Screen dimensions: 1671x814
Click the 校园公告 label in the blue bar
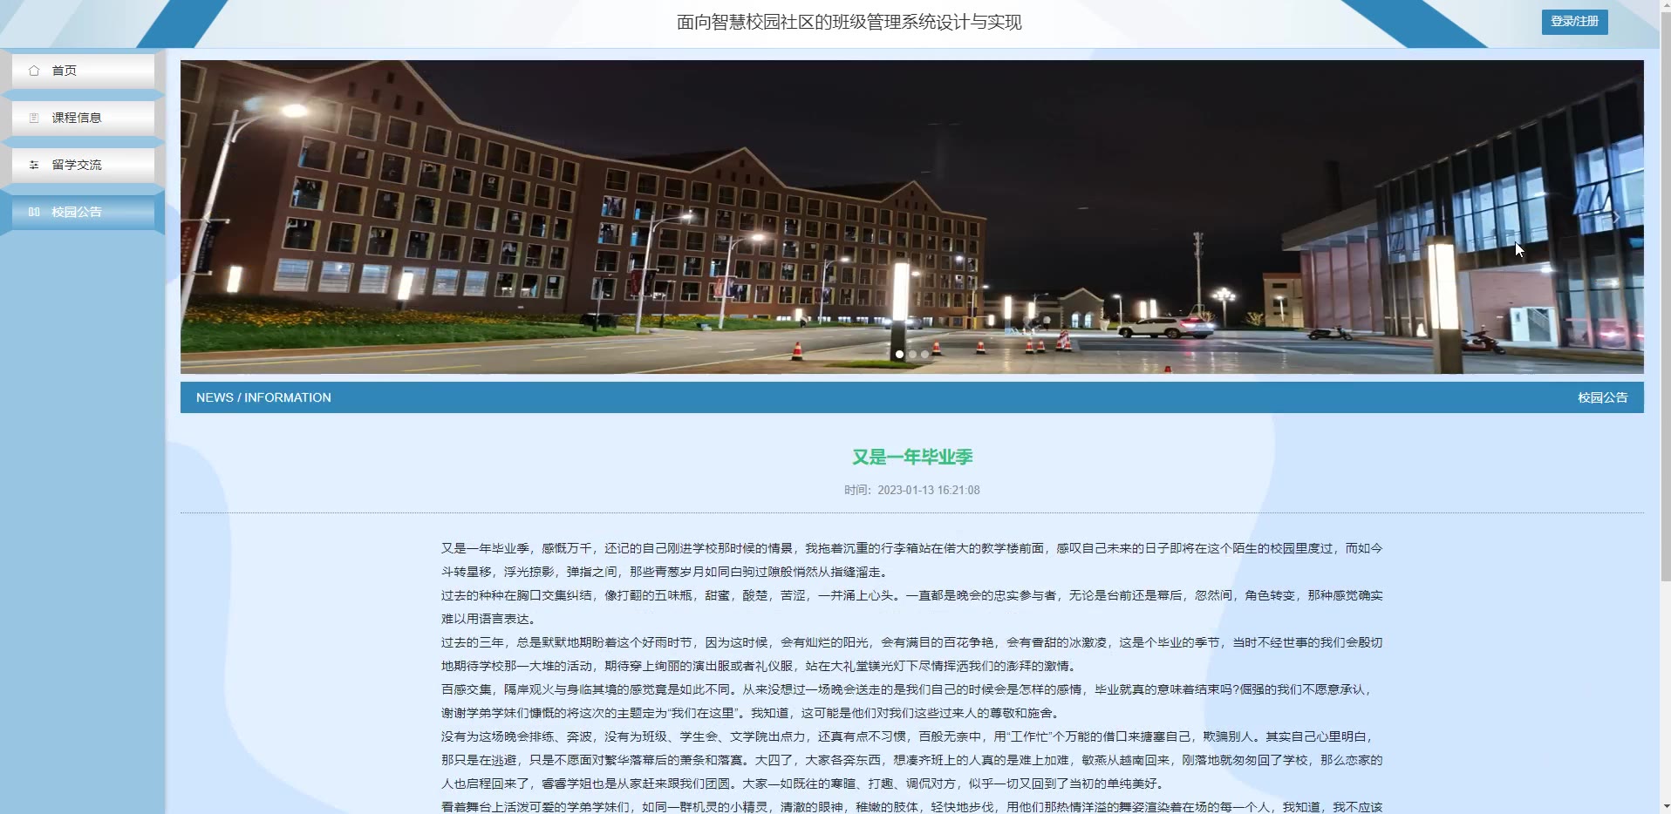[x=1602, y=397]
